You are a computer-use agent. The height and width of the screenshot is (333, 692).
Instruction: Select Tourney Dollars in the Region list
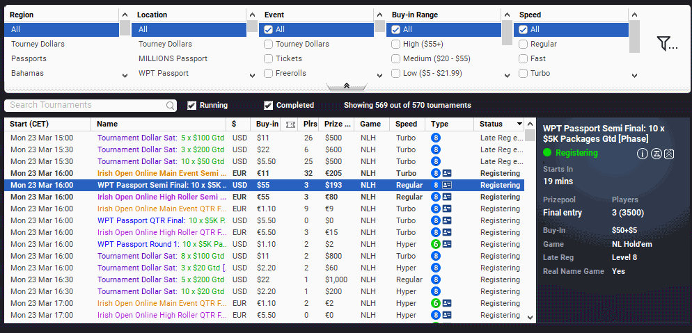62,44
